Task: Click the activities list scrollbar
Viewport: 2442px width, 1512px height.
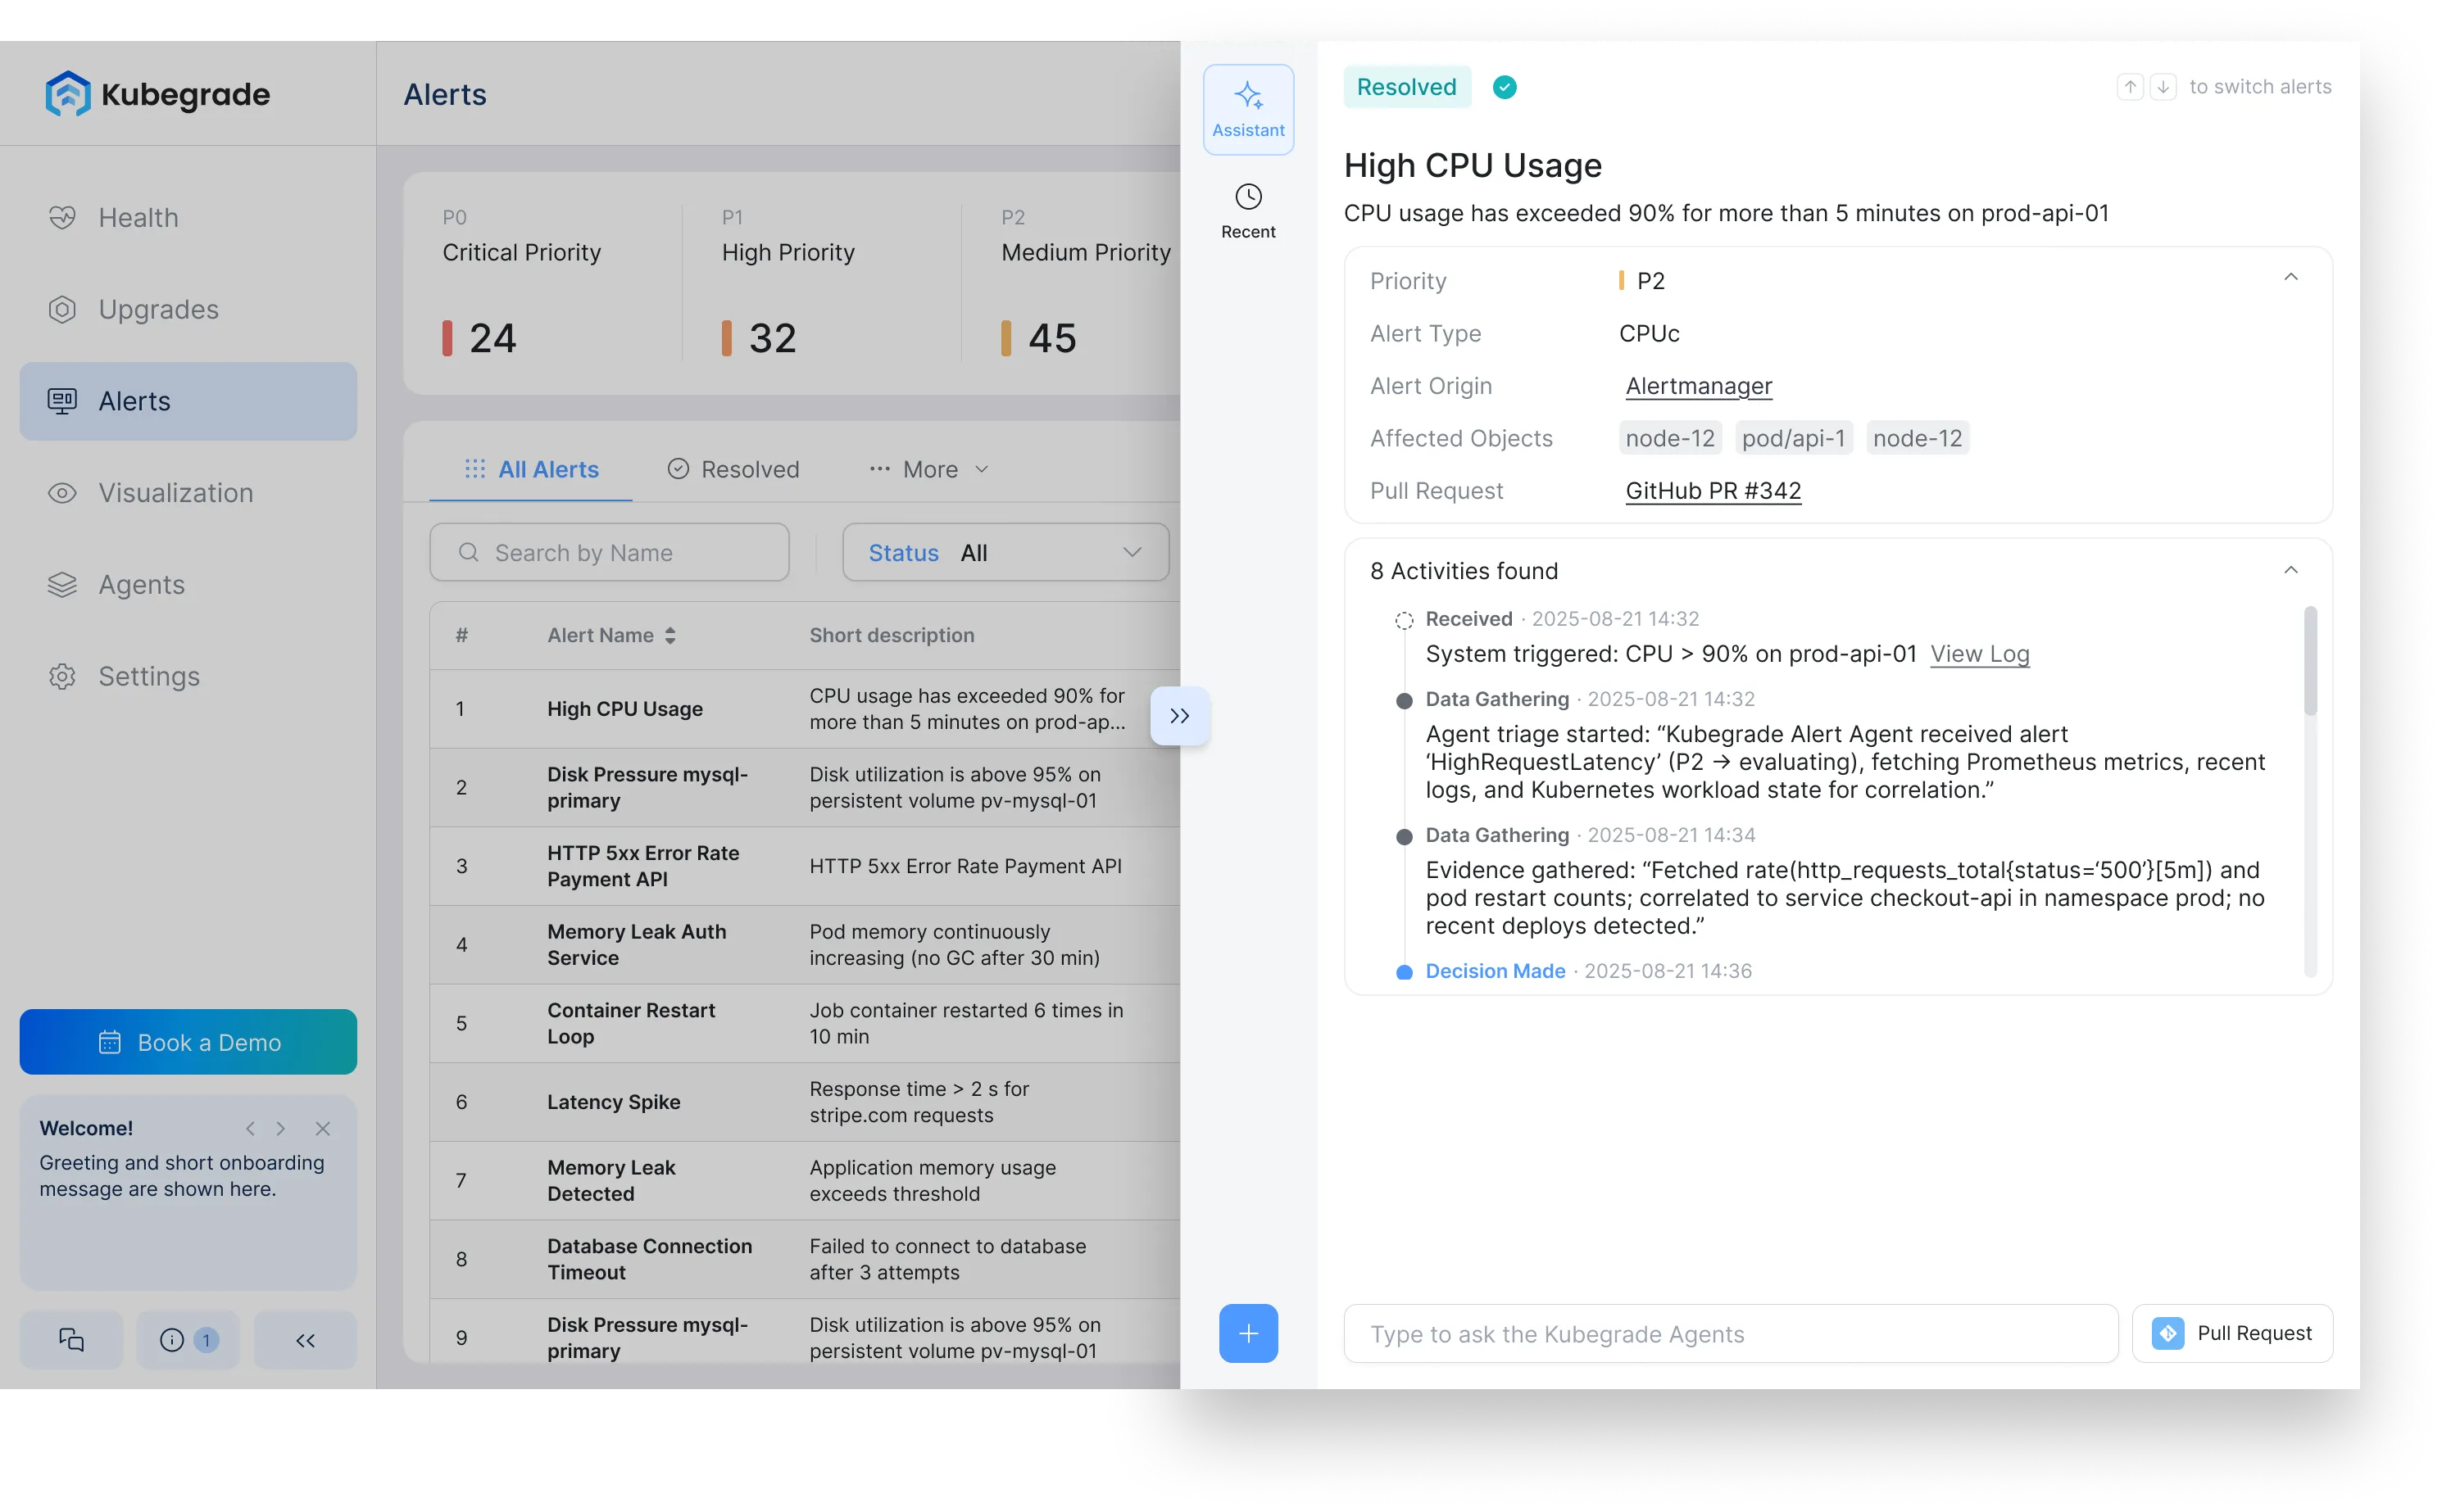Action: [2310, 661]
